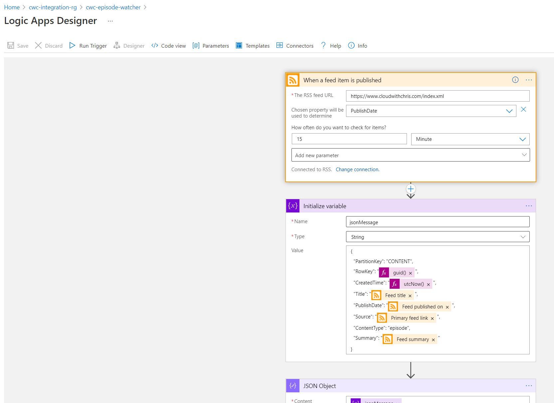Click the plus to insert a step
554x403 pixels.
411,189
